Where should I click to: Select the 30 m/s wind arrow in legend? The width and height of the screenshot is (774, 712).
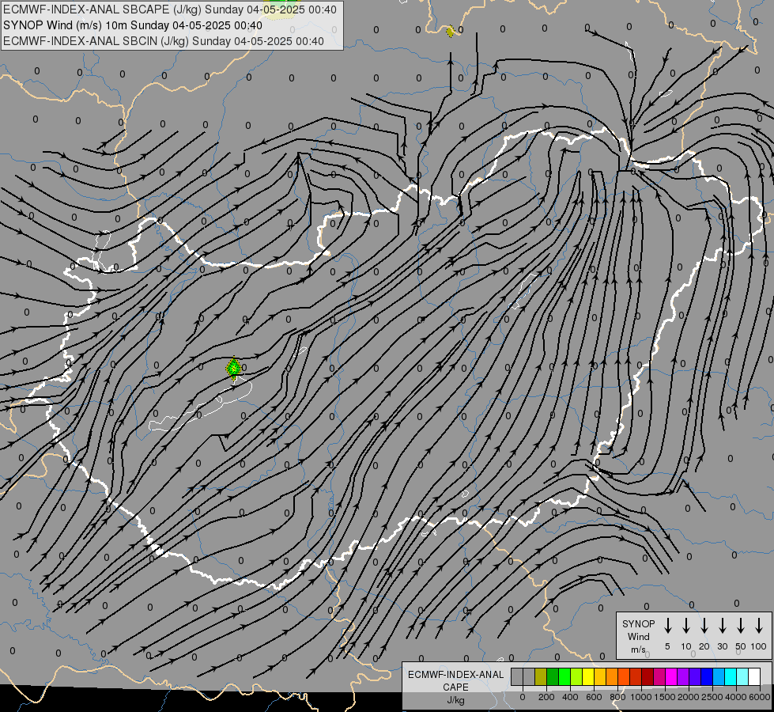tap(722, 626)
